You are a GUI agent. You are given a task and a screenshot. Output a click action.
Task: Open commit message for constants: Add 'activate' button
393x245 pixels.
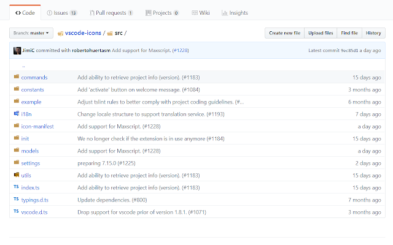click(x=139, y=90)
